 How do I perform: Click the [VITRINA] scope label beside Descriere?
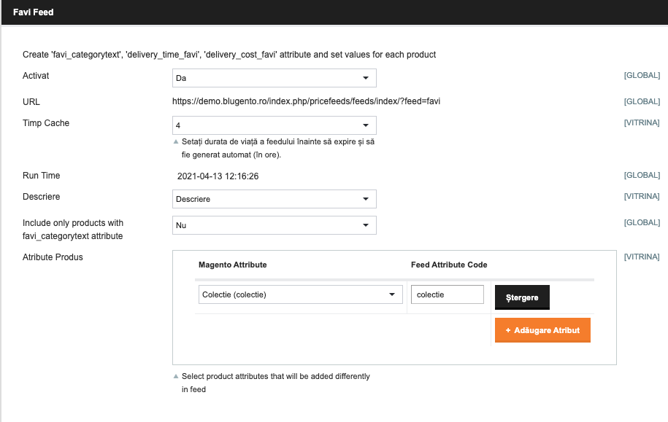point(642,196)
